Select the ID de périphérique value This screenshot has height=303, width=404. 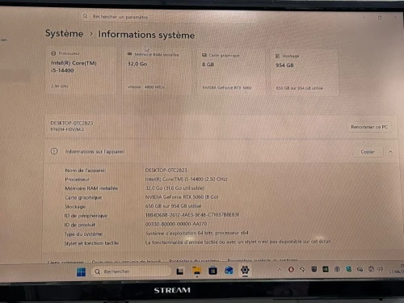pos(192,215)
